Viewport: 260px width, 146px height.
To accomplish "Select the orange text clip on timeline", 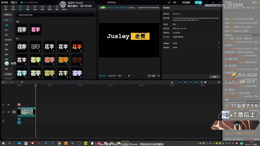I will pyautogui.click(x=19, y=104).
